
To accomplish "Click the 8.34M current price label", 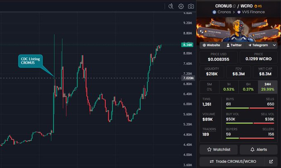I will coord(188,45).
